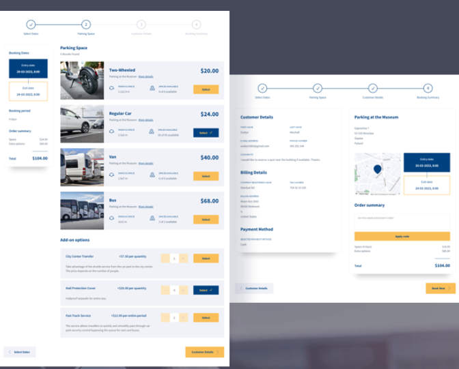Click the $68.00 Bus price
This screenshot has width=459, height=369.
coord(210,201)
